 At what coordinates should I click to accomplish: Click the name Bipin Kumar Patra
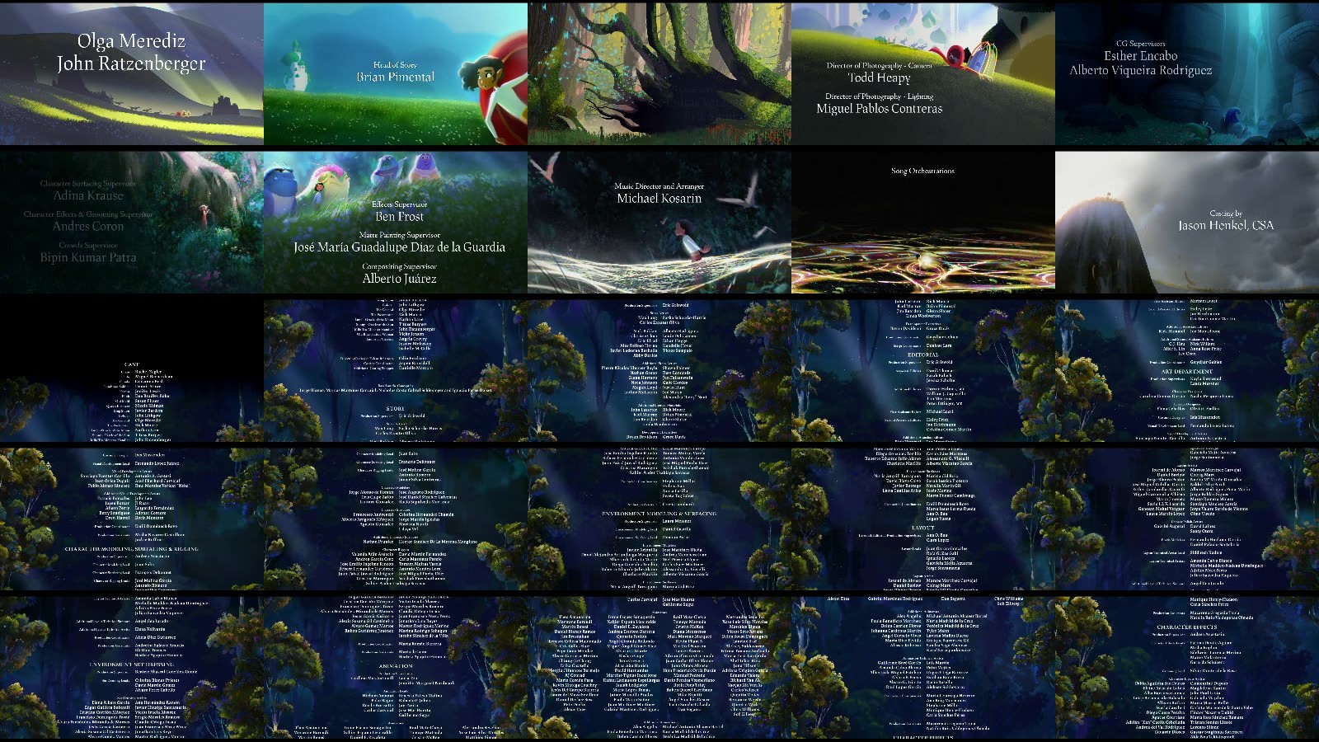pos(88,257)
